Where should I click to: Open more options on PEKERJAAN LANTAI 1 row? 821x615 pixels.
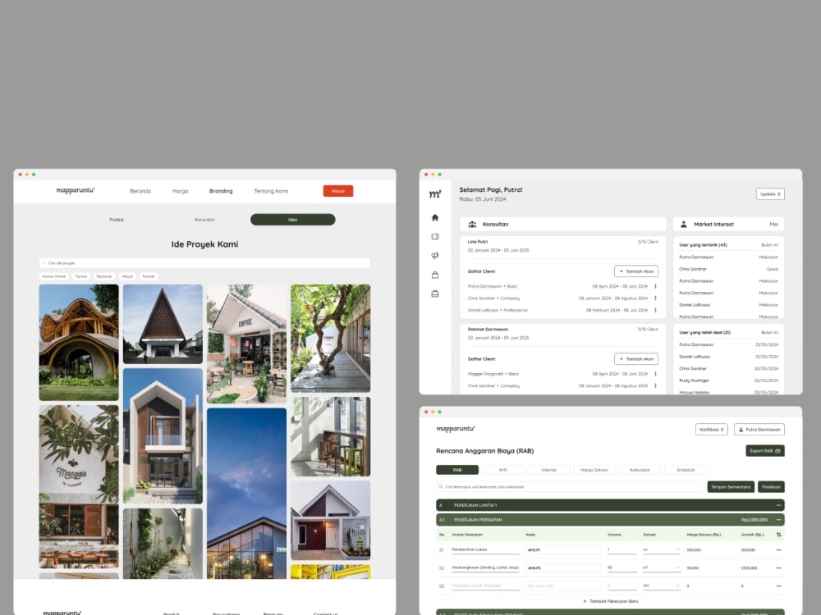click(x=778, y=505)
